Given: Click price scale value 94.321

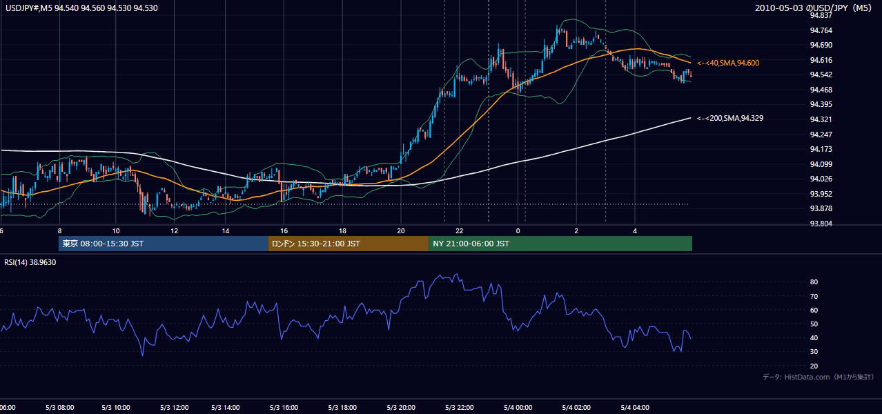Looking at the screenshot, I should coord(821,119).
